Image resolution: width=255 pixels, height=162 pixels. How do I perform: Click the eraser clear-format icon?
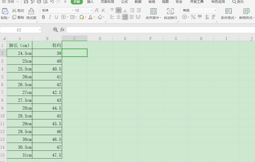coord(100,17)
